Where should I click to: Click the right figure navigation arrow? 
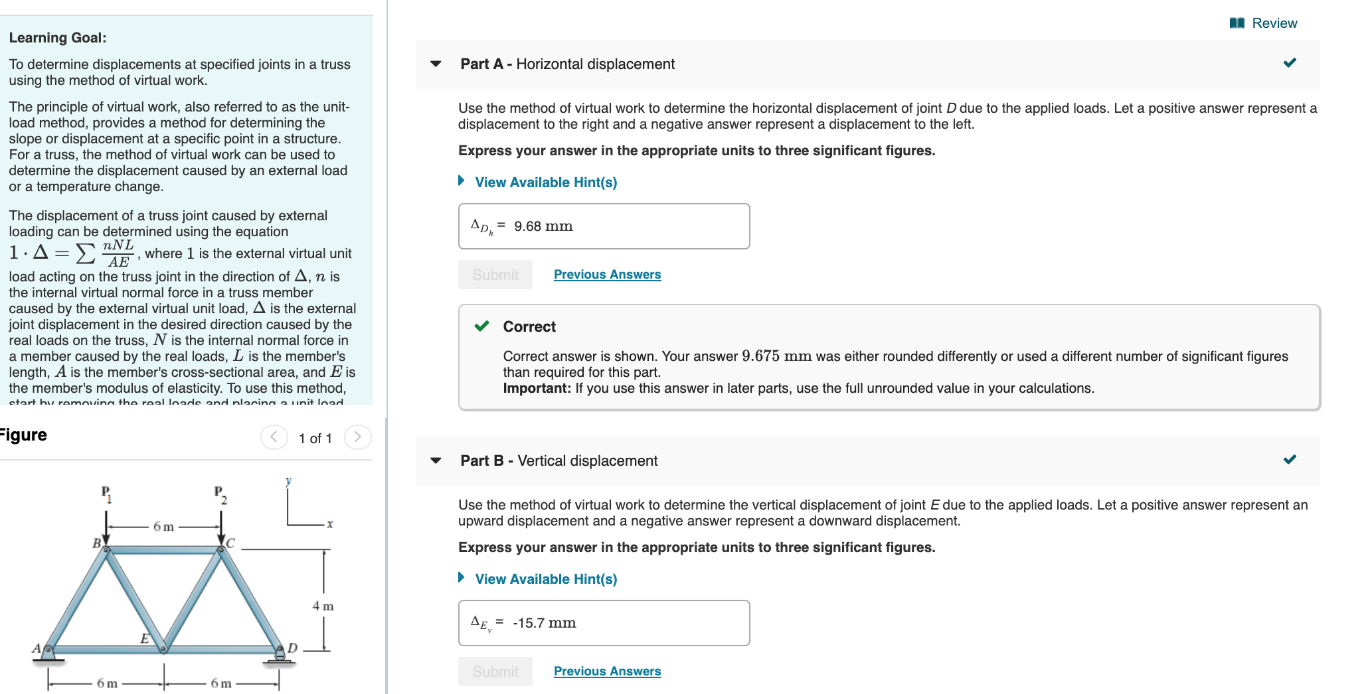coord(357,437)
